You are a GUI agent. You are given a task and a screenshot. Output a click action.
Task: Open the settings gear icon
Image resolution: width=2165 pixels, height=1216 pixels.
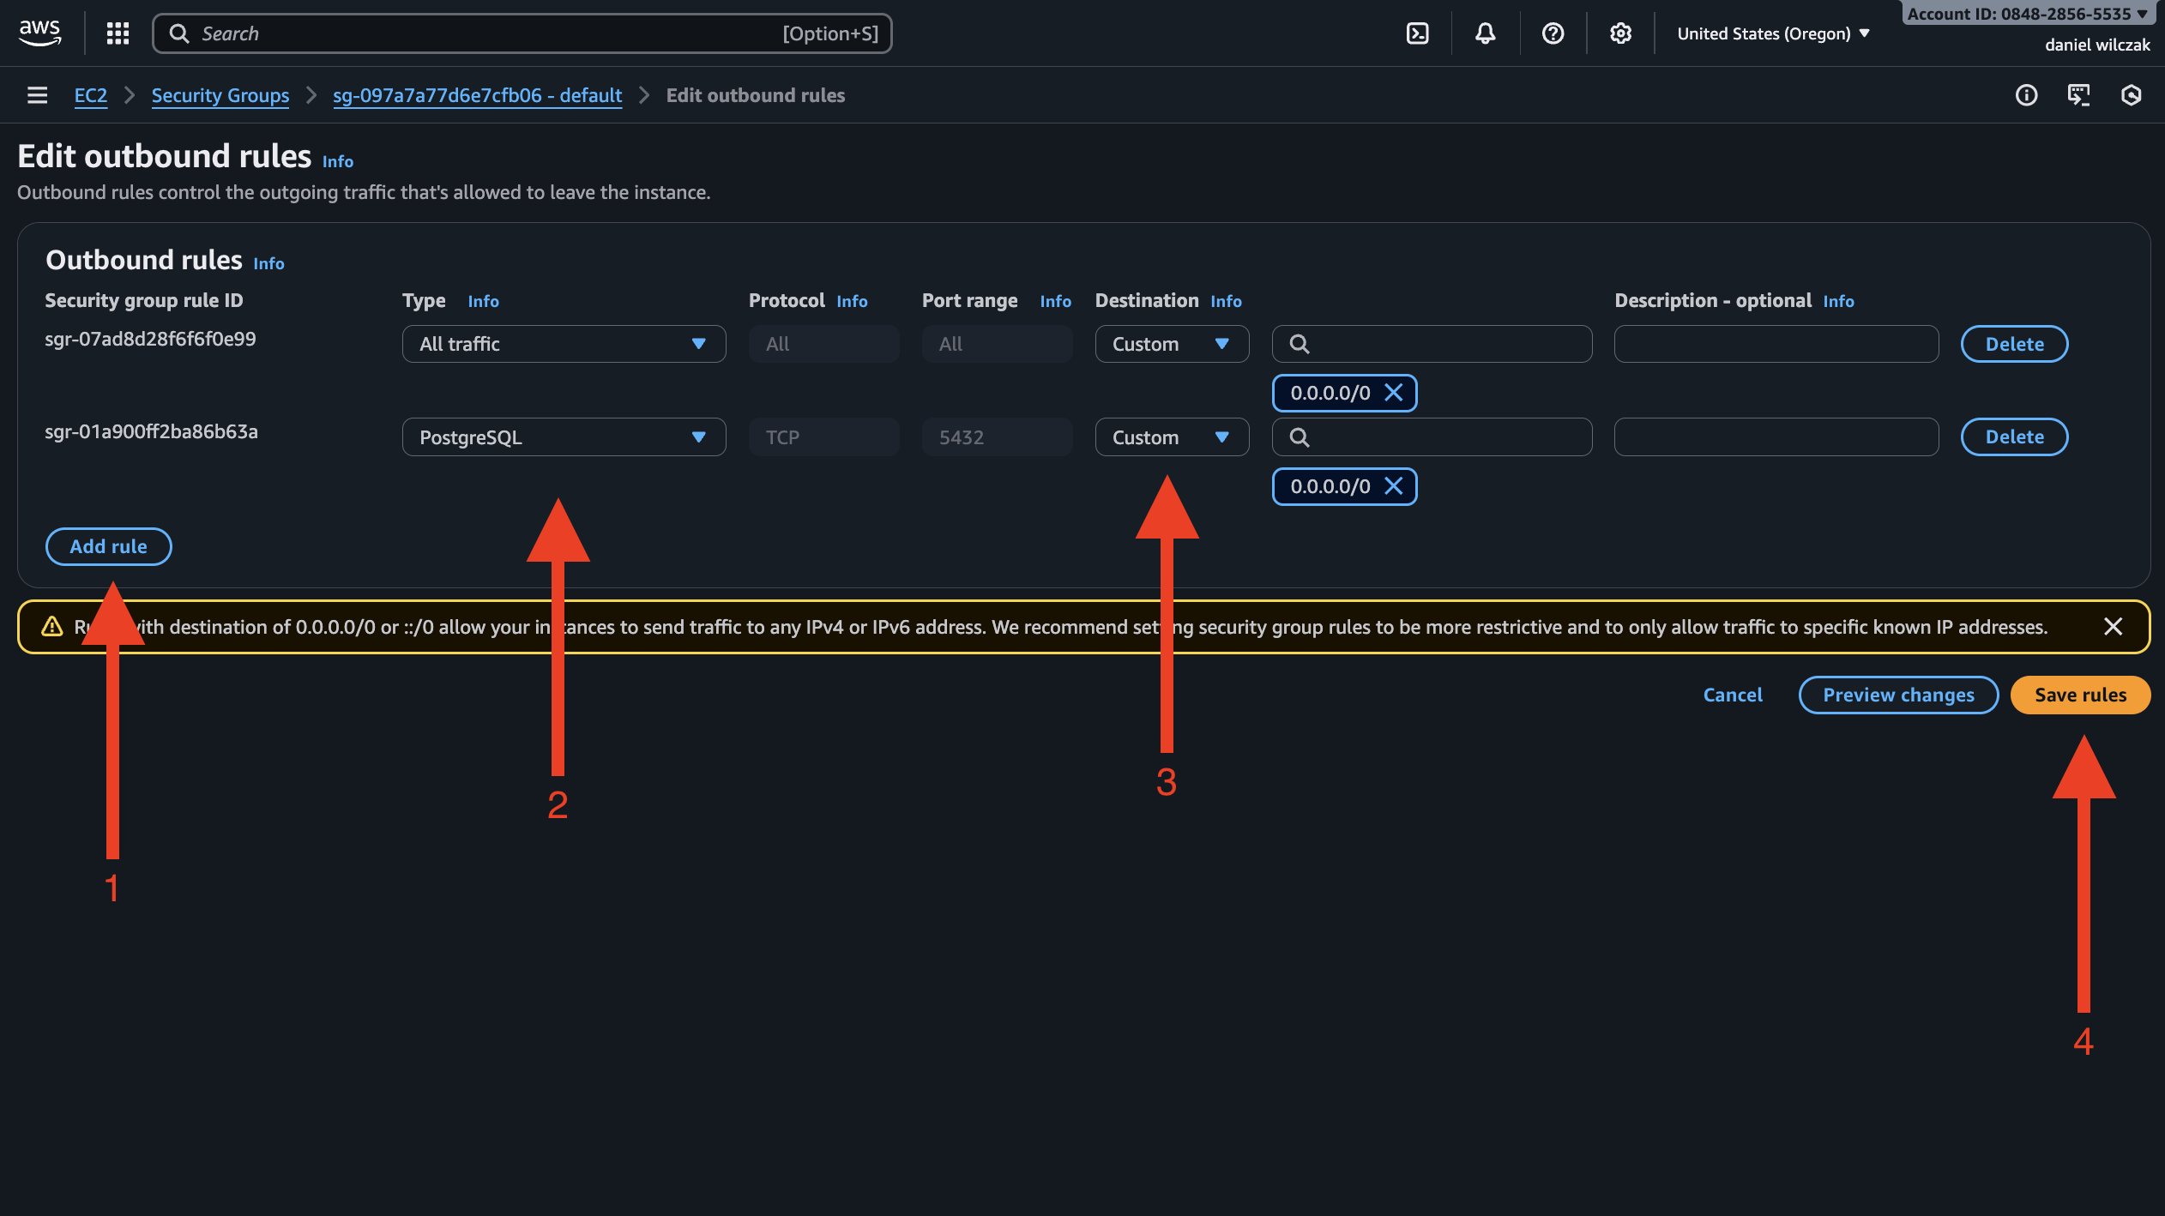pos(1620,33)
